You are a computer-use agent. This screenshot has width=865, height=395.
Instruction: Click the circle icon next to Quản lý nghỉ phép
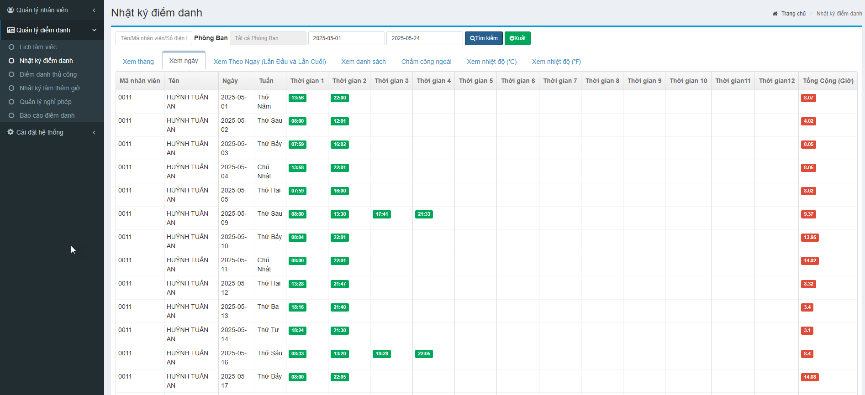(x=11, y=102)
